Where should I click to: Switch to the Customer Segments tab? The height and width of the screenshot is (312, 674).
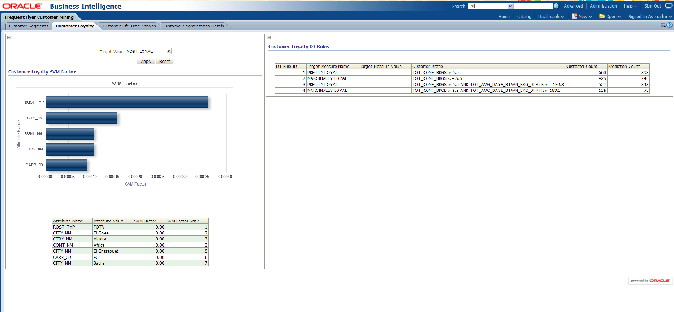(x=28, y=26)
